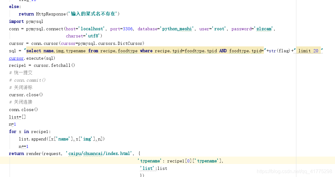Click the 'n=1' assignment line
This screenshot has height=177, width=335.
pyautogui.click(x=12, y=124)
